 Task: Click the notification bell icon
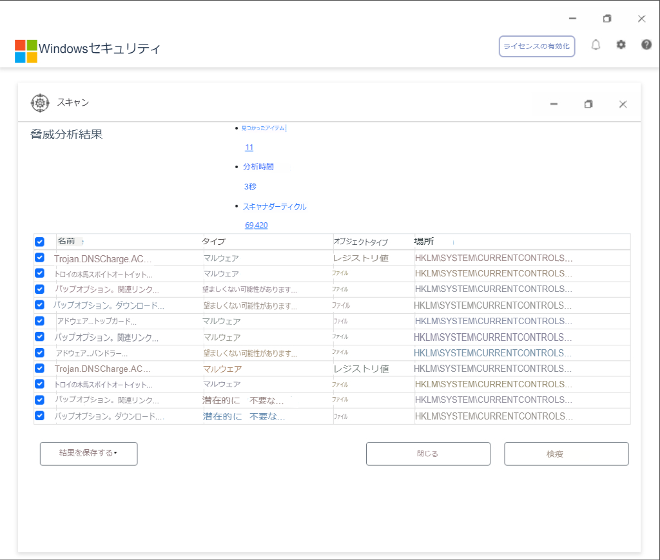pyautogui.click(x=596, y=45)
